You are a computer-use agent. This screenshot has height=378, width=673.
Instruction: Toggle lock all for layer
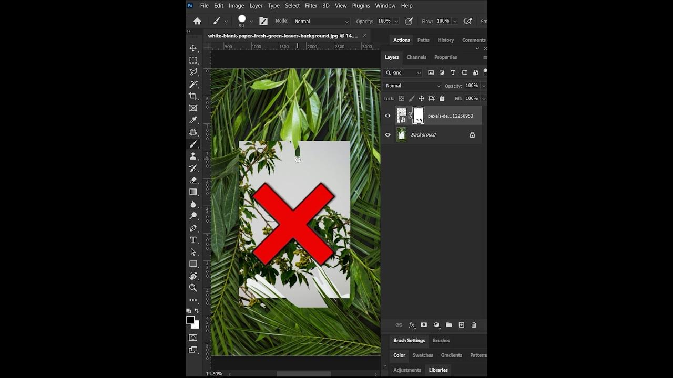coord(442,98)
